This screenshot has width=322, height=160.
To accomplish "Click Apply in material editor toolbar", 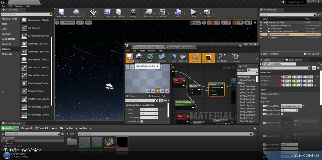I will [x=150, y=58].
